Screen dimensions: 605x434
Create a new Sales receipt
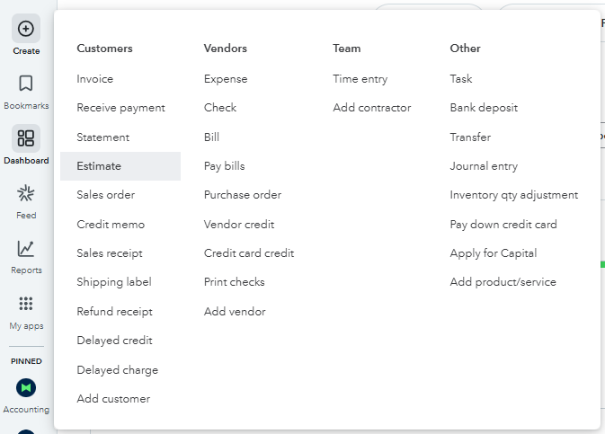pyautogui.click(x=110, y=253)
